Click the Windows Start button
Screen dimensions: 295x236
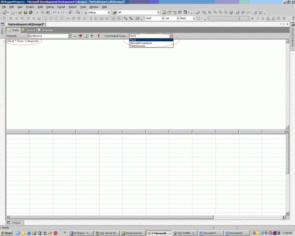[x=6, y=233]
